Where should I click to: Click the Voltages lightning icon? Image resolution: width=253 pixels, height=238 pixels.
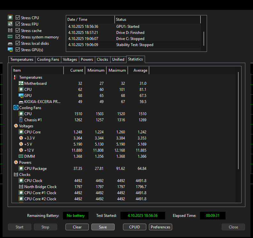click(x=16, y=126)
